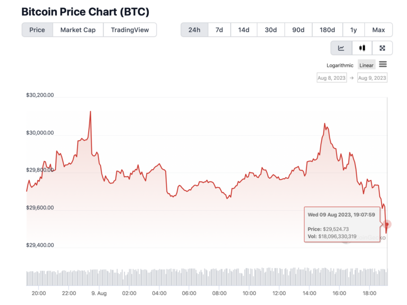Viewport: 407px width, 305px height.
Task: Switch to the Market Cap tab
Action: pyautogui.click(x=78, y=30)
